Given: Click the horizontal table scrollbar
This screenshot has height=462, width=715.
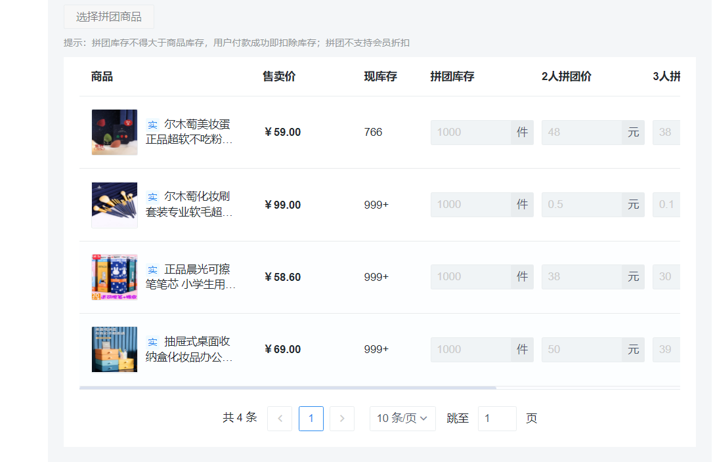Looking at the screenshot, I should (x=288, y=388).
